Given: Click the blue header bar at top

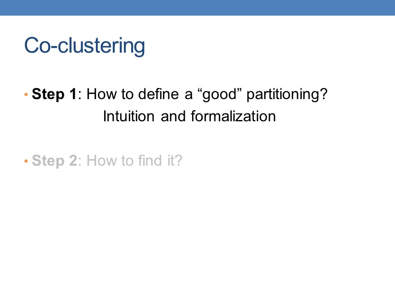Looking at the screenshot, I should (x=197, y=7).
